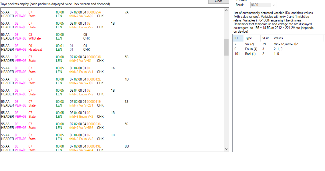Select variable row with ID 6

[278, 49]
